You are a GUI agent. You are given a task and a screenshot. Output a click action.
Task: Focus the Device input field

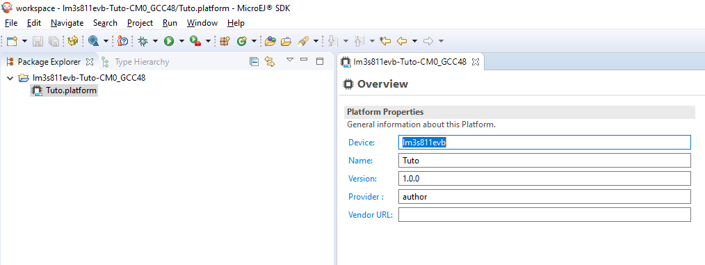pos(544,142)
